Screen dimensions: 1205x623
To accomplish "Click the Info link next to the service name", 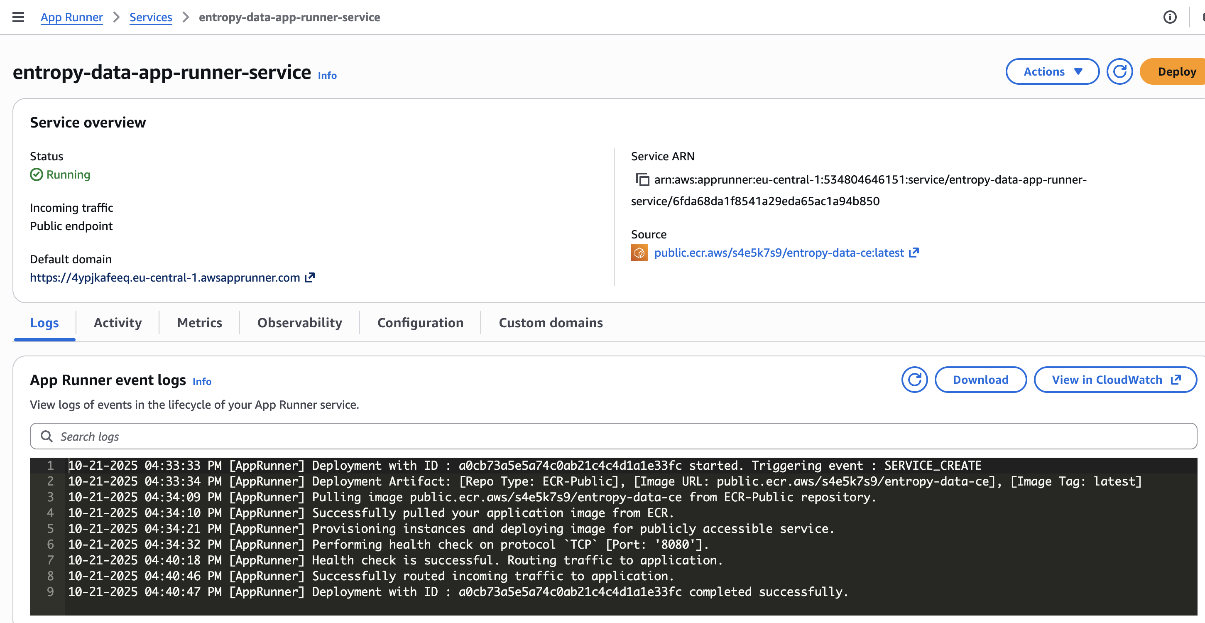I will pyautogui.click(x=326, y=75).
